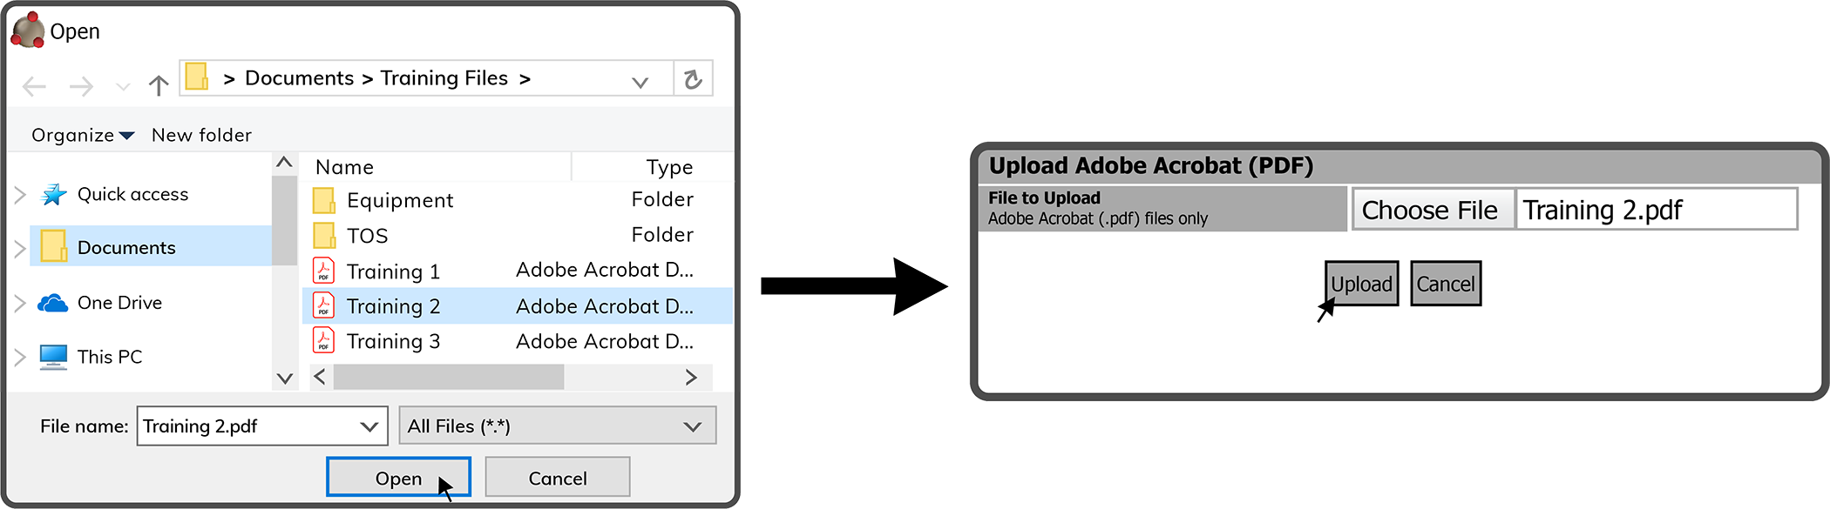Click New folder in toolbar
The width and height of the screenshot is (1830, 509).
pos(201,135)
